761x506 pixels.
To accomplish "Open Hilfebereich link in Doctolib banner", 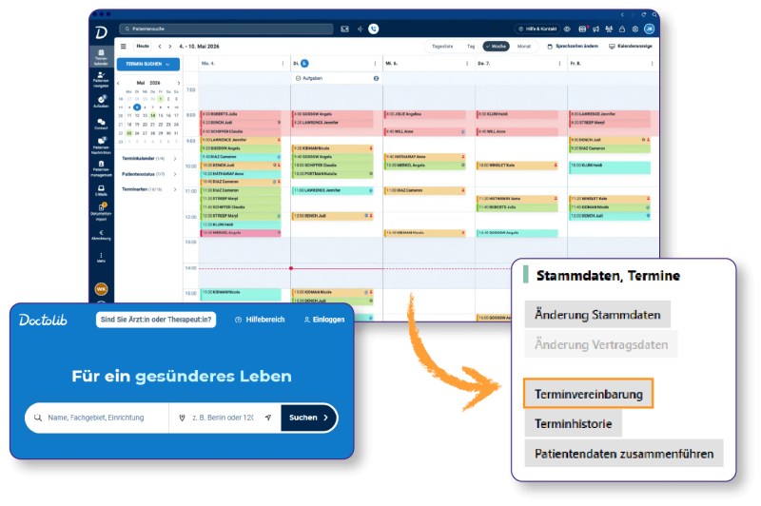I will click(260, 320).
